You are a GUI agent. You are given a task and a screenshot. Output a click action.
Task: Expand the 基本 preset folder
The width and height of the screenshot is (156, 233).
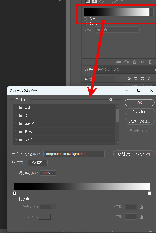(x=16, y=108)
